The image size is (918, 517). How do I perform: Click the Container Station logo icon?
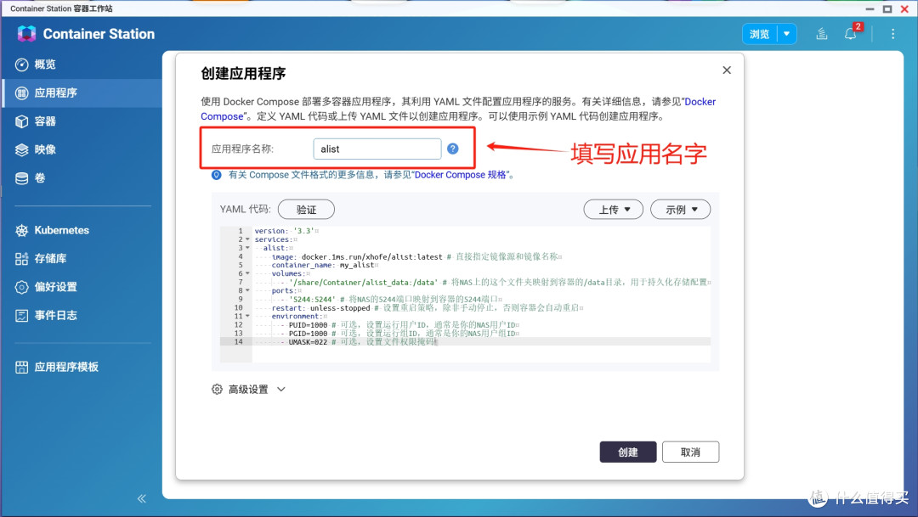click(x=26, y=34)
